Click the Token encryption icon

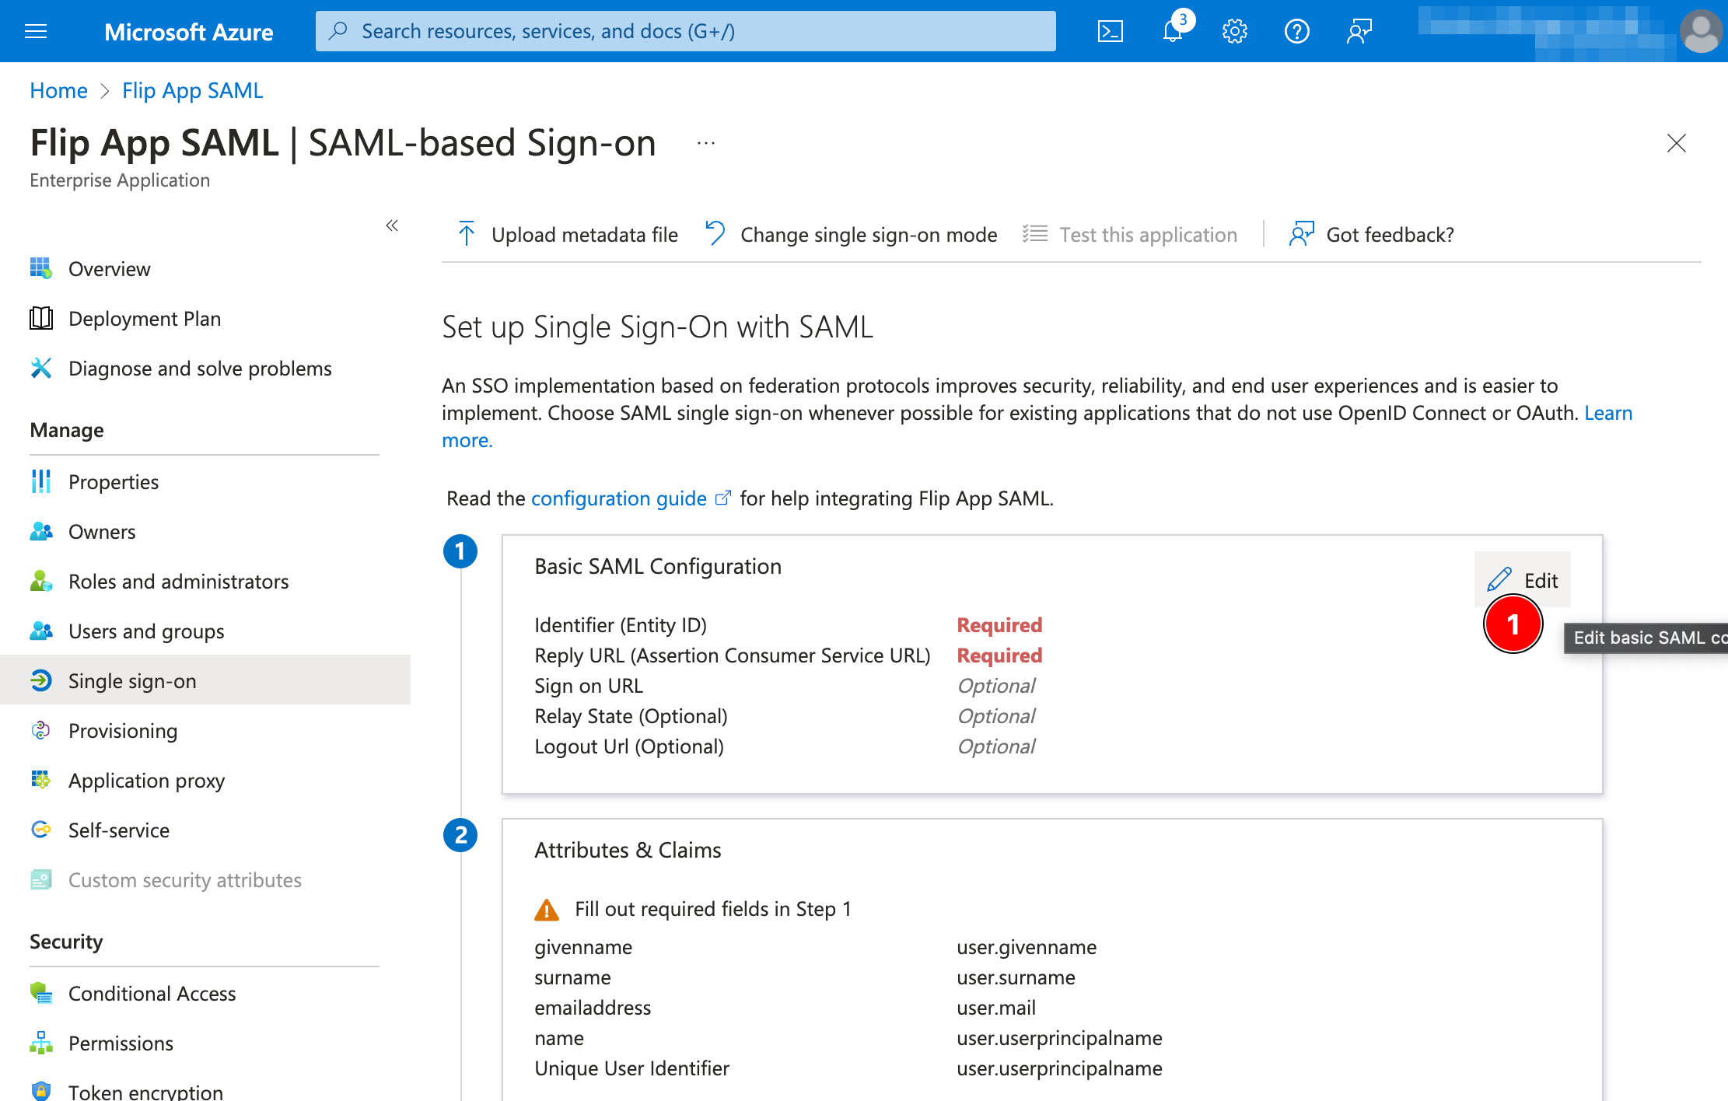tap(40, 1091)
